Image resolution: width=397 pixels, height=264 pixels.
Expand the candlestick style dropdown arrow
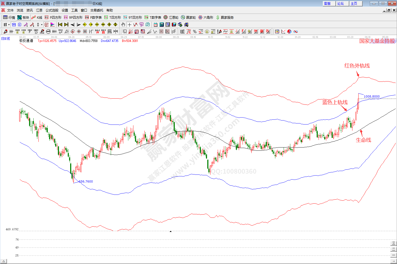click(42, 25)
